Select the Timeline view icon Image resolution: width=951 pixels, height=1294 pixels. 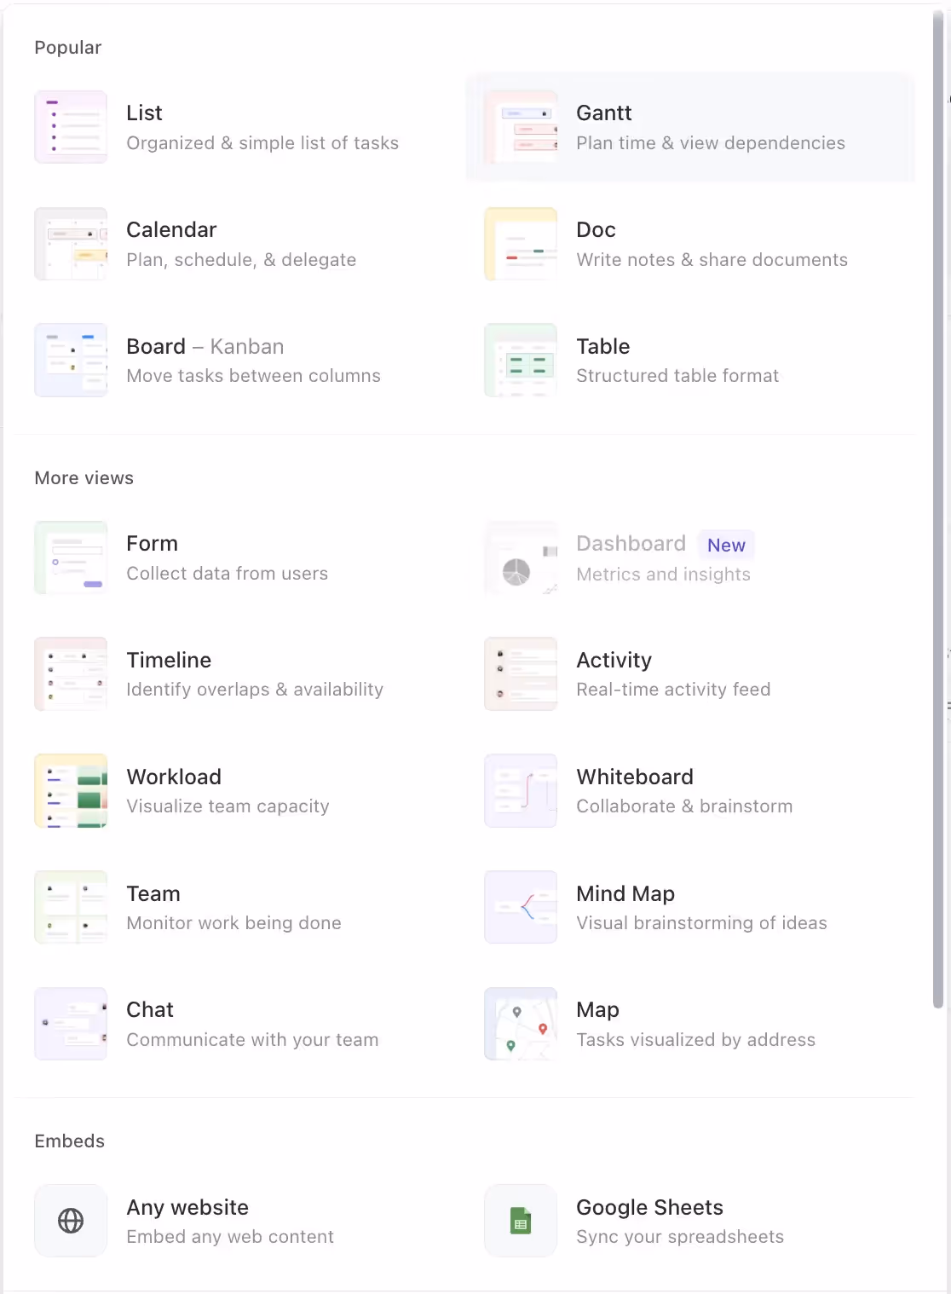coord(71,673)
